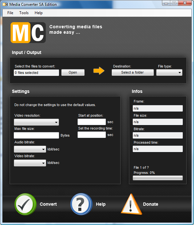Click the 'Do not change the settings' note
The width and height of the screenshot is (194, 225).
coord(55,105)
